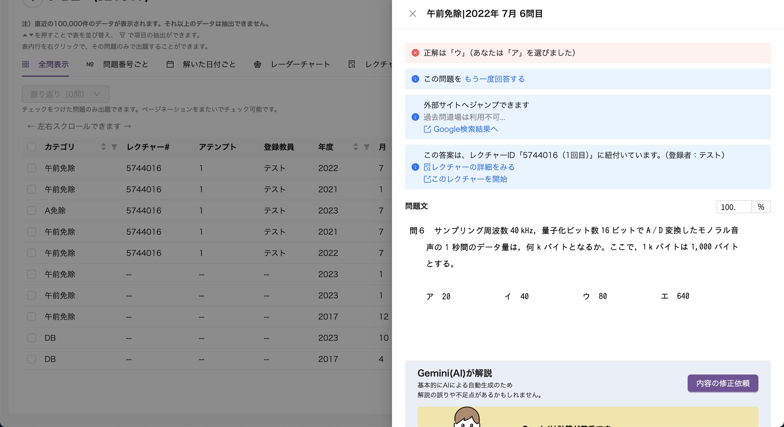Switch to the 問題番号ごと tab

(x=125, y=64)
